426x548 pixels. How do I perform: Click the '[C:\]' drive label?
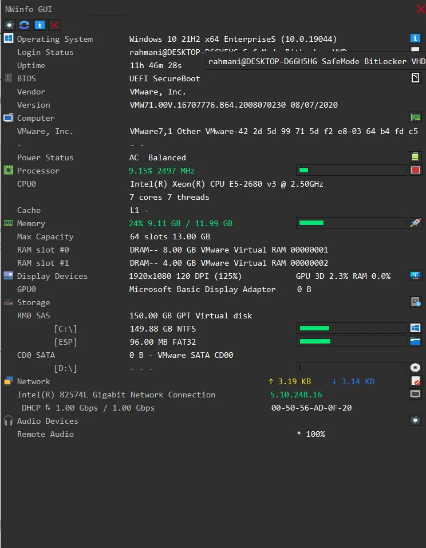point(65,329)
